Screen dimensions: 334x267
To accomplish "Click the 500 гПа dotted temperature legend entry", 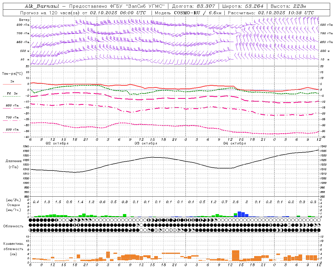I will point(12,130).
